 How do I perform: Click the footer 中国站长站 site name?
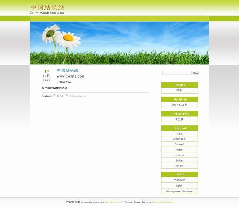tap(73, 202)
